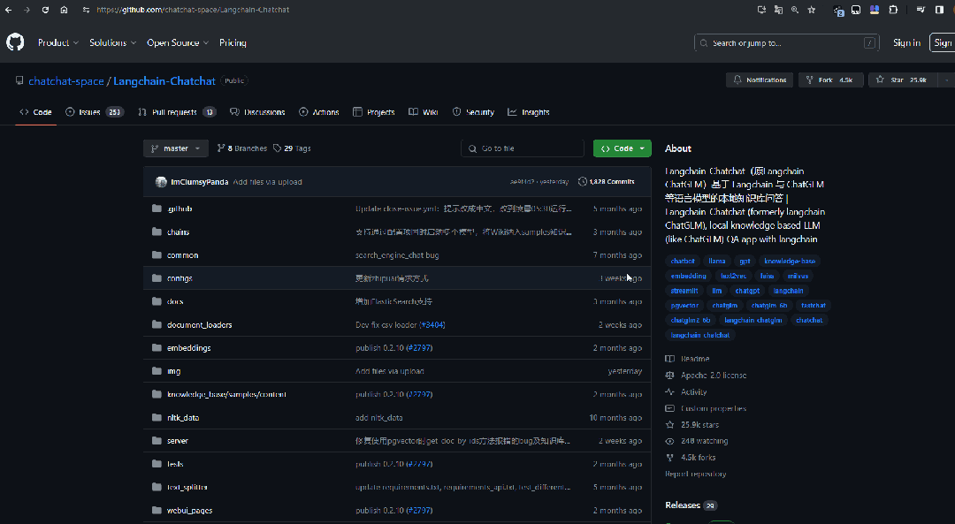955x524 pixels.
Task: Expand the Star options dropdown arrow
Action: (946, 80)
